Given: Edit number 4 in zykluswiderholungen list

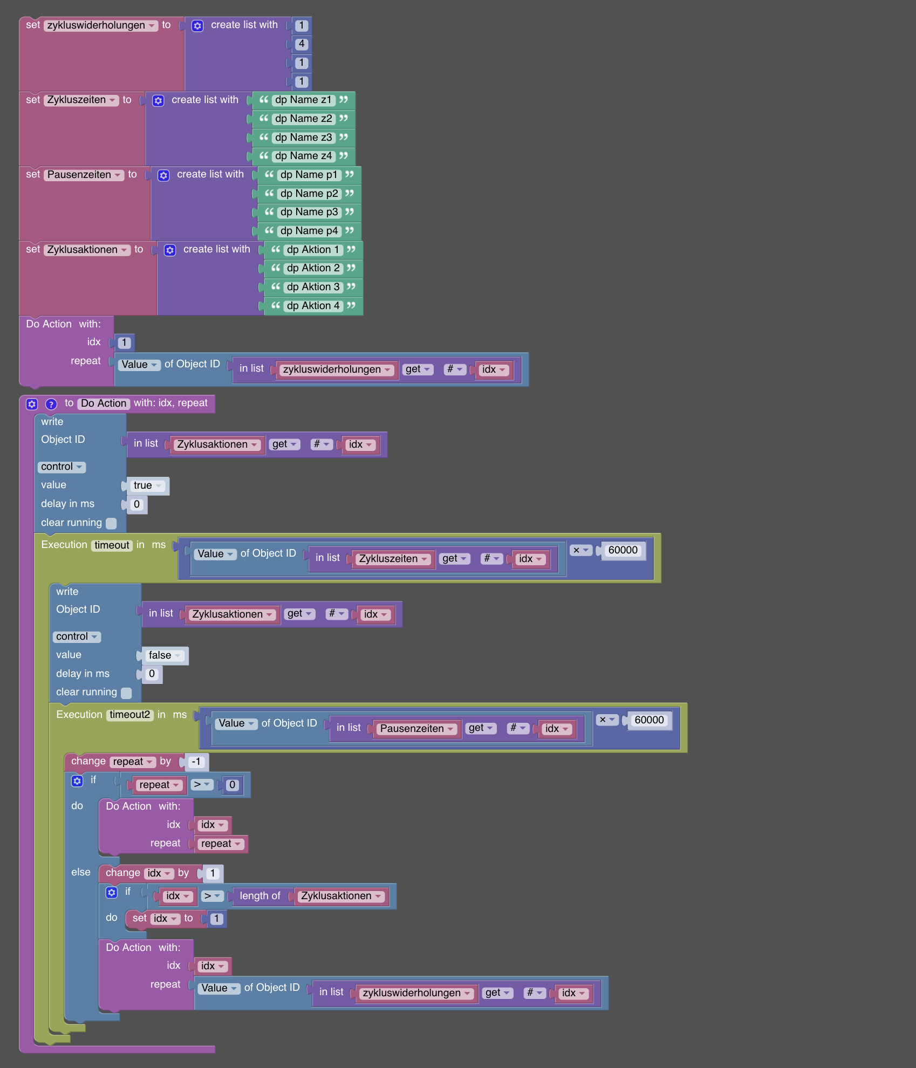Looking at the screenshot, I should coord(302,44).
